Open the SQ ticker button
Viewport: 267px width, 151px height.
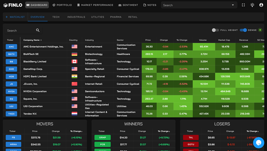(x=11, y=99)
